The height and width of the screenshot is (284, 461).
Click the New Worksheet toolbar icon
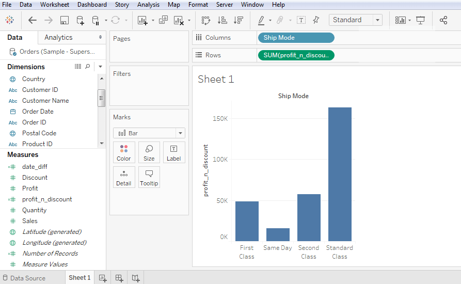click(x=142, y=20)
